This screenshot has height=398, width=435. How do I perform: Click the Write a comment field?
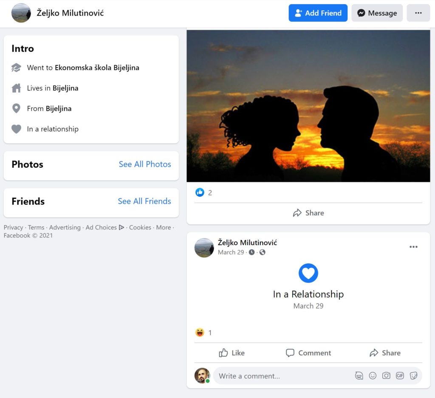(280, 376)
